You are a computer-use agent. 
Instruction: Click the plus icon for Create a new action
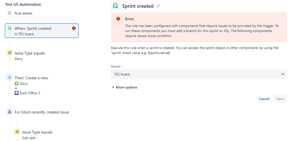(x=10, y=78)
